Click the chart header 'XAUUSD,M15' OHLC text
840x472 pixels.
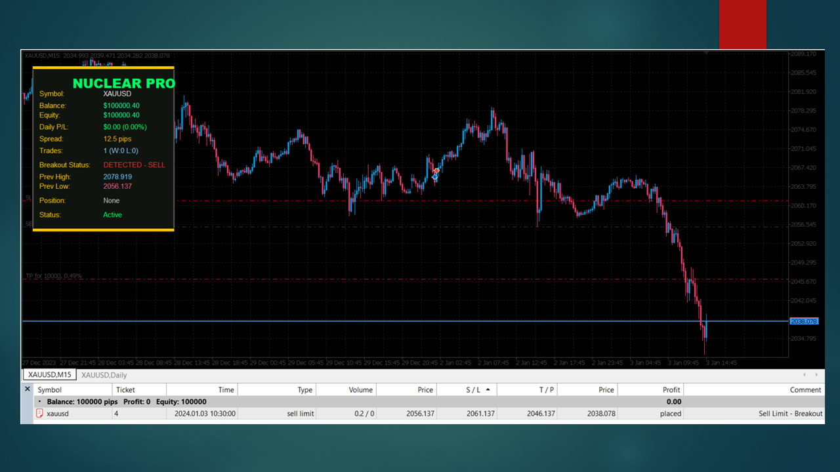(97, 56)
